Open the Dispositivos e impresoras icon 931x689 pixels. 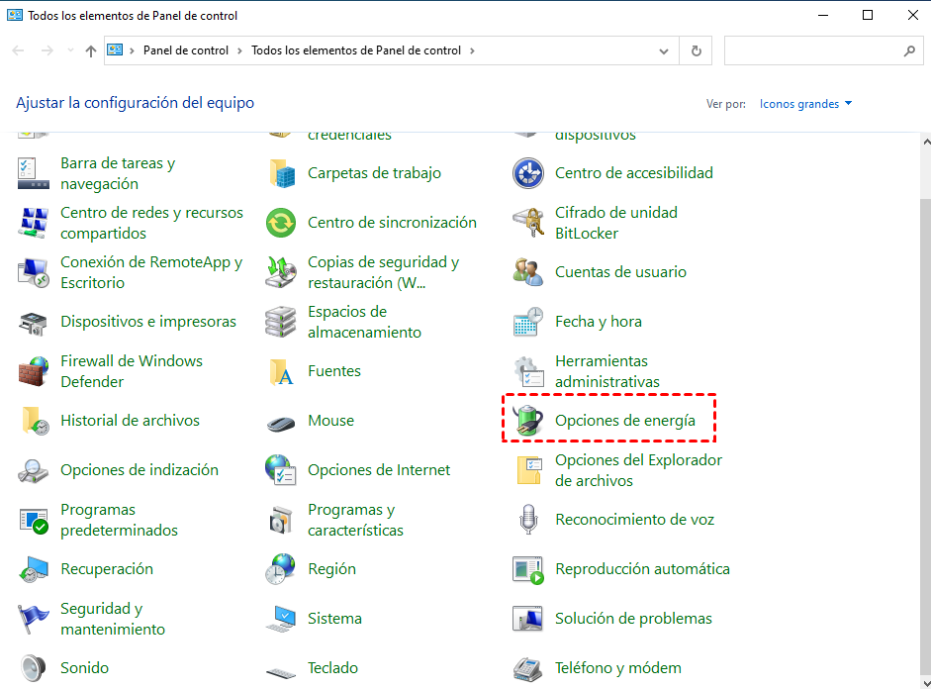click(x=34, y=322)
